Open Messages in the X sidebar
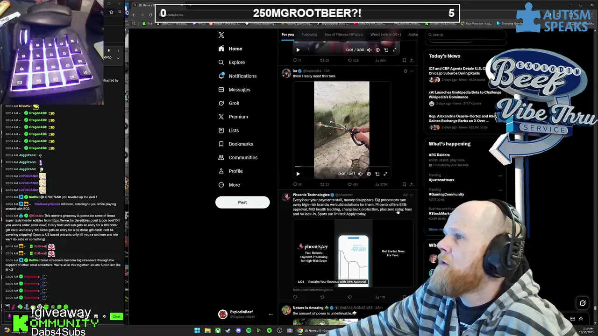The width and height of the screenshot is (598, 336). [234, 89]
